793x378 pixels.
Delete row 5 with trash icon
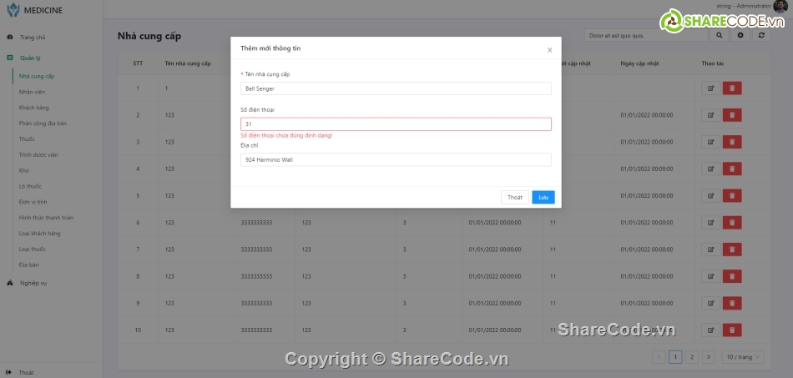732,195
